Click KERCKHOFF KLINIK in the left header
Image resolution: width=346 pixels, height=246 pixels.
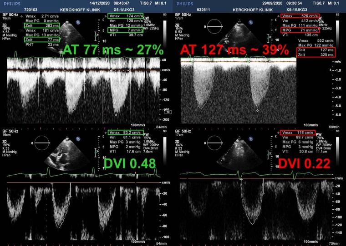click(80, 10)
